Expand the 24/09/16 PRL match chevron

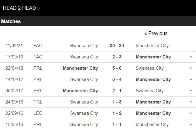pyautogui.click(x=191, y=102)
